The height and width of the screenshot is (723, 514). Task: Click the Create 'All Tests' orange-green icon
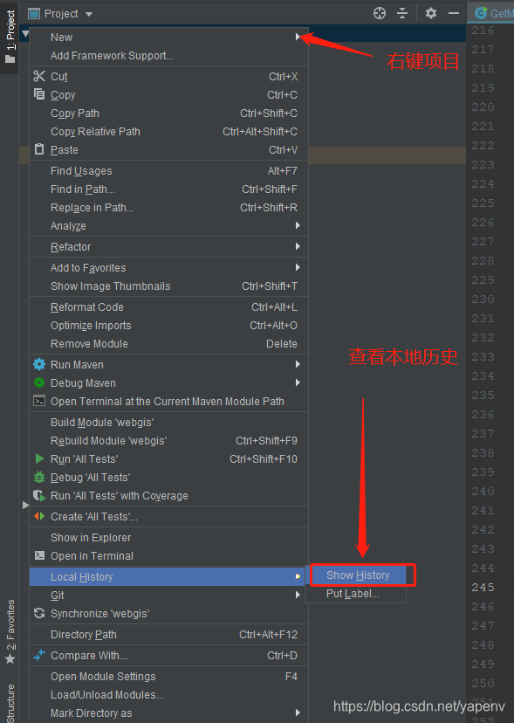tap(39, 516)
